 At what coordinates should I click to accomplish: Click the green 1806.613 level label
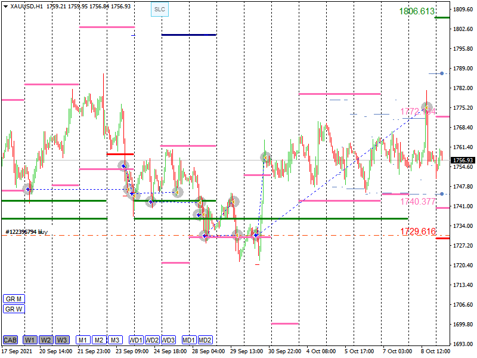[417, 11]
